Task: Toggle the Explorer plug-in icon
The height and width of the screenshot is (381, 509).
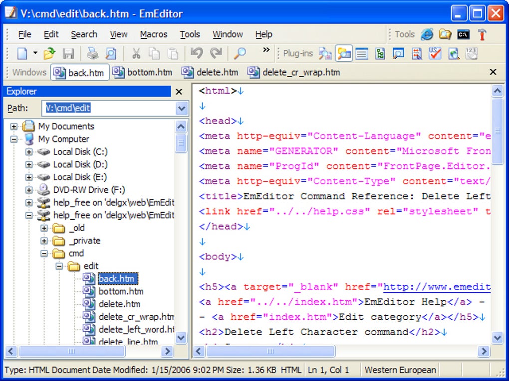Action: pos(344,53)
